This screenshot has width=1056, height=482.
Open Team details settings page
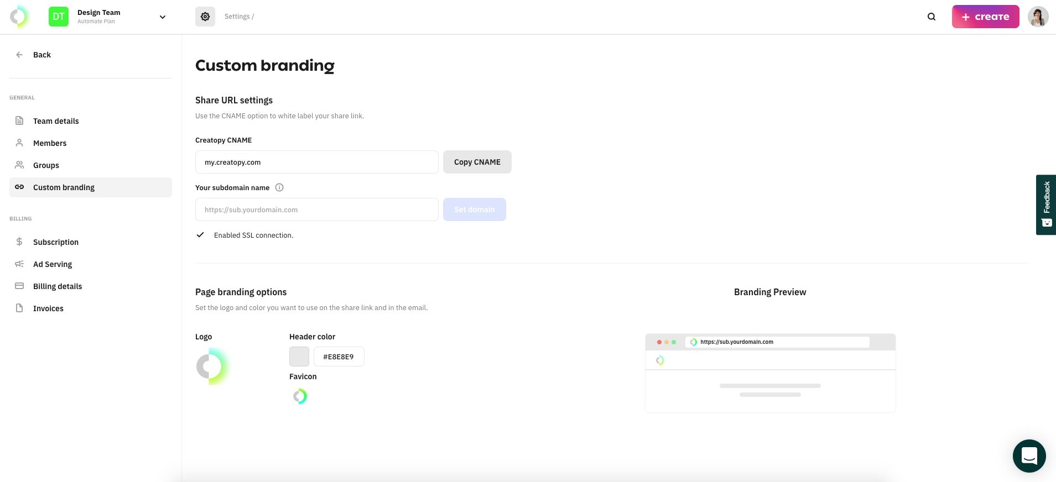[x=56, y=121]
